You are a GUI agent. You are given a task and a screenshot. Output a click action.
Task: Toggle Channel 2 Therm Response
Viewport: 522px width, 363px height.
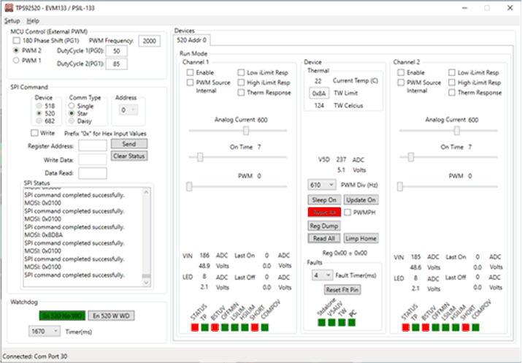[452, 93]
